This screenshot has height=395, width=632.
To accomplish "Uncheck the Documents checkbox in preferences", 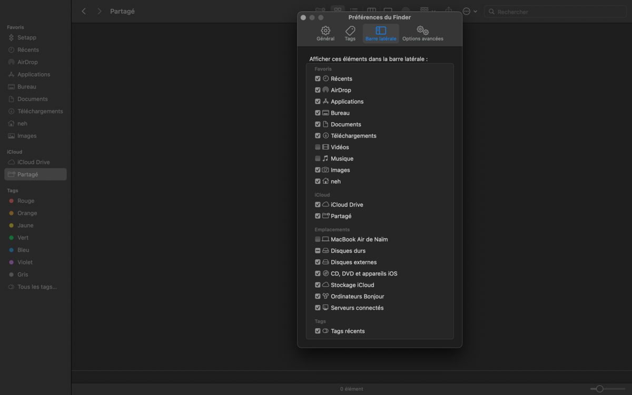I will point(318,124).
